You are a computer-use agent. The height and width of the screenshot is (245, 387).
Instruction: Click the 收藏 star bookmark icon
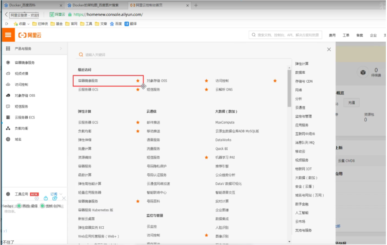(16, 24)
